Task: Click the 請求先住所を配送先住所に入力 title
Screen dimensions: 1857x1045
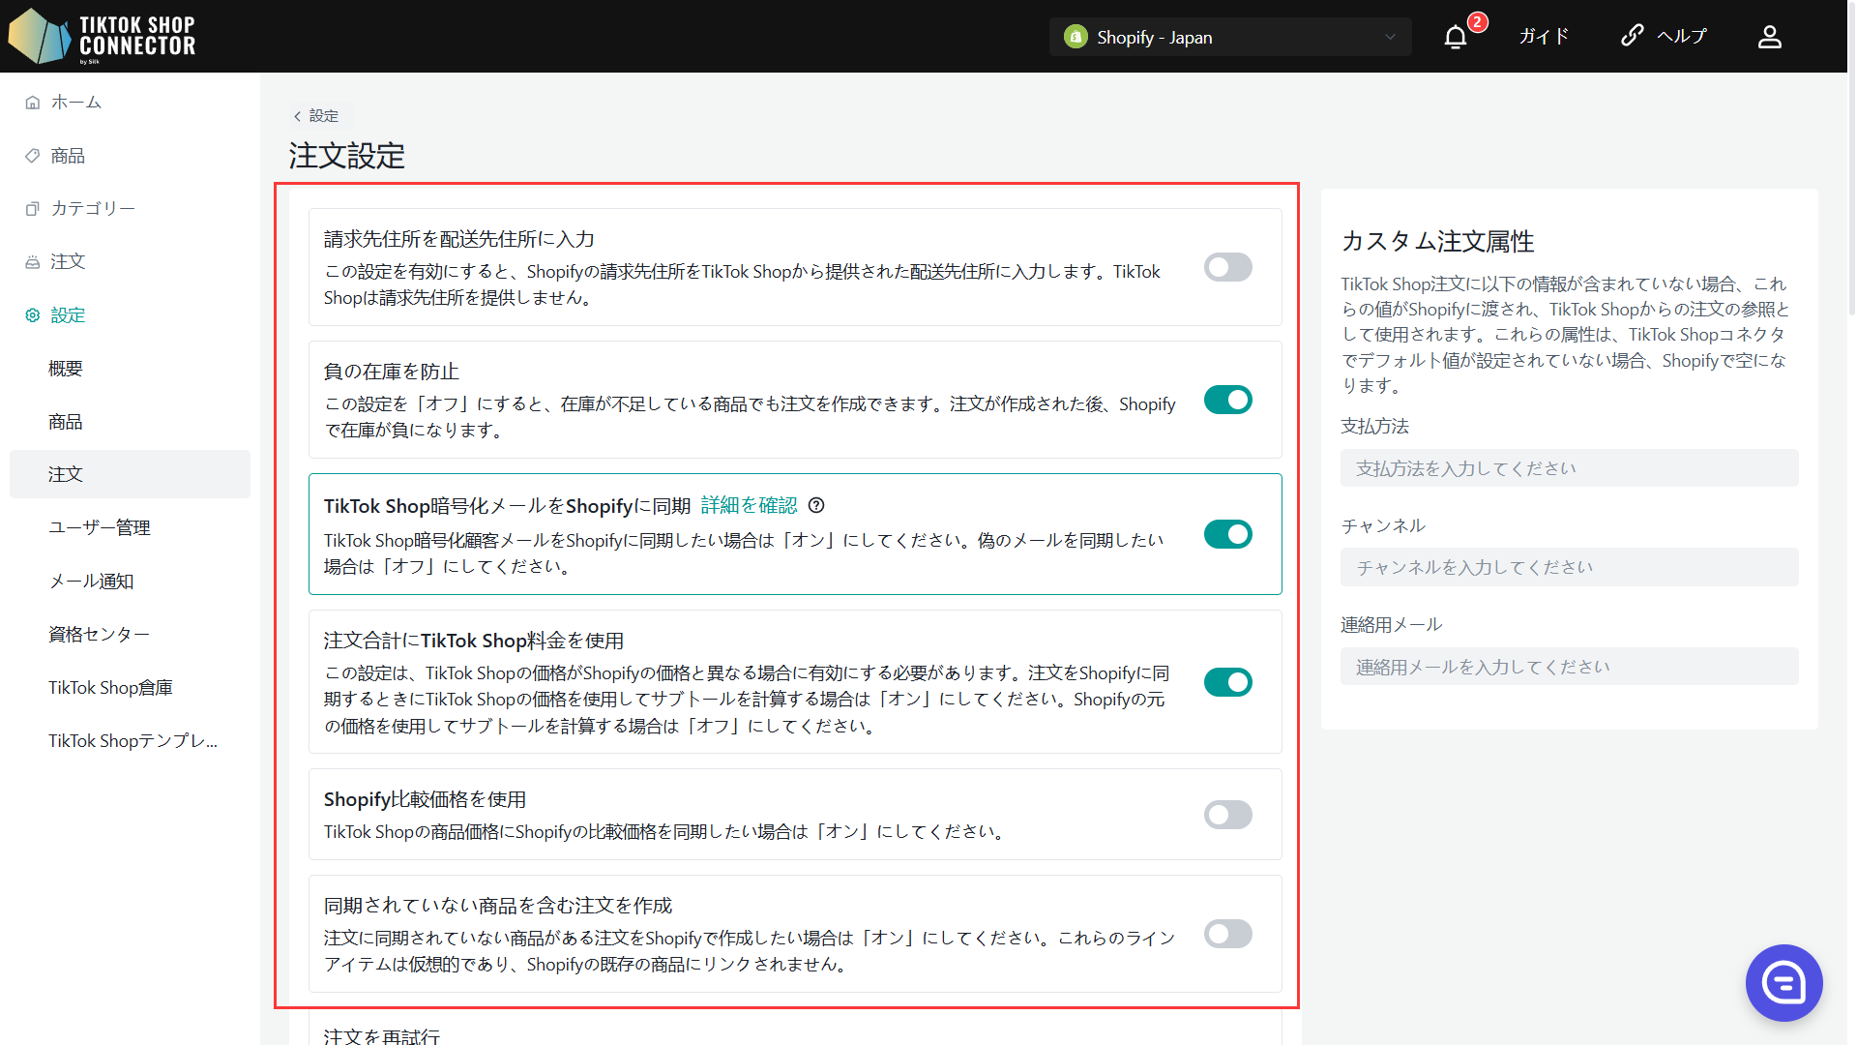Action: click(458, 239)
